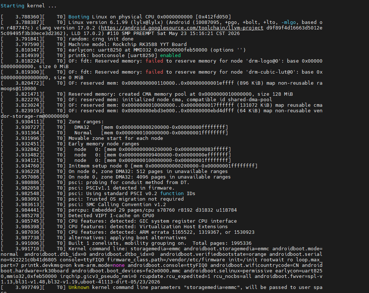Viewport: 369px width, 293px height.
Task: Click the cyan '-mlgo' compiler flag
Action: (289, 22)
